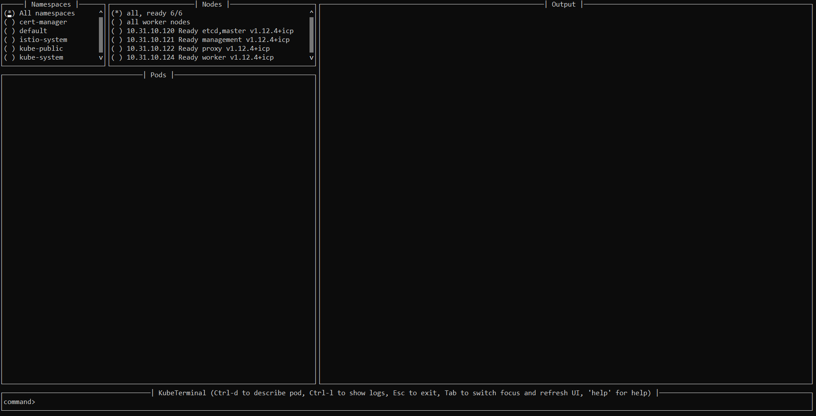This screenshot has width=816, height=416.
Task: Click the Namespaces panel title
Action: pyautogui.click(x=51, y=4)
